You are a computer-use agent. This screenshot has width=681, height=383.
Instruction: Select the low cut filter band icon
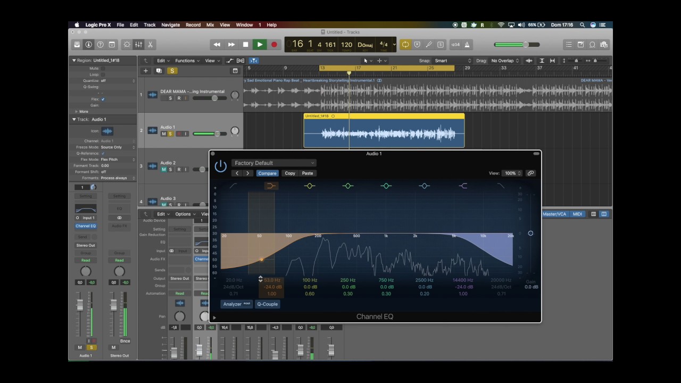point(233,186)
